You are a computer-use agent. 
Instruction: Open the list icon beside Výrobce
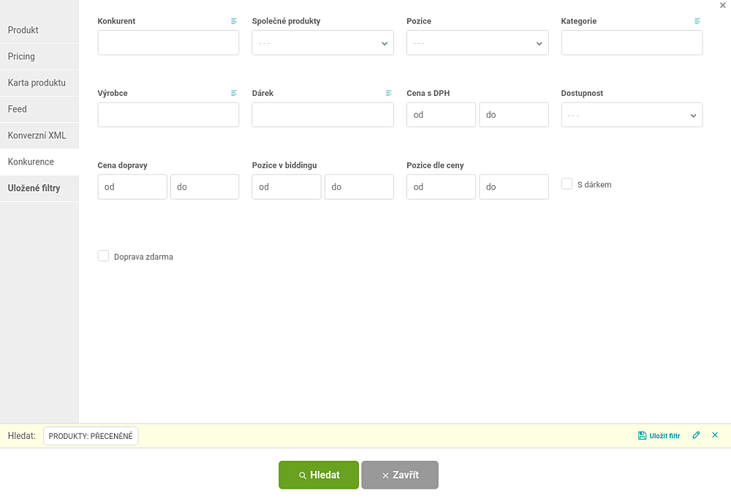[x=234, y=94]
